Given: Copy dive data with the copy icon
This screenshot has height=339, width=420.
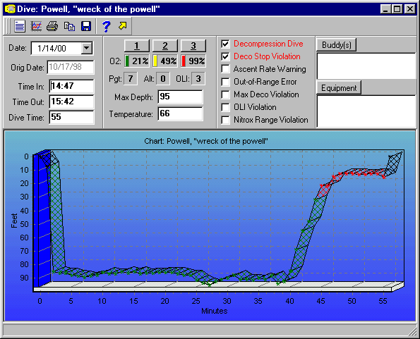Looking at the screenshot, I should [69, 27].
